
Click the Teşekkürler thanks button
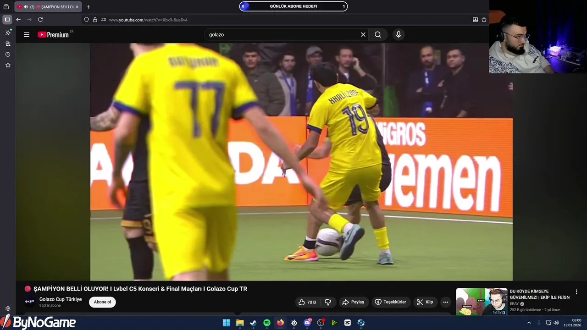(x=391, y=302)
